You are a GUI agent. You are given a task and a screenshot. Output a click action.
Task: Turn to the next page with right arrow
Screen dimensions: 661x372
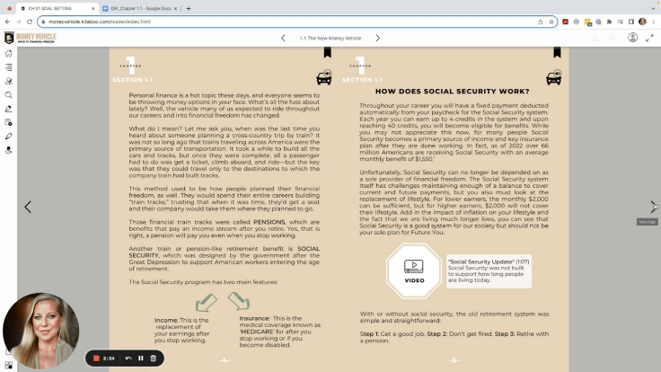pyautogui.click(x=653, y=207)
